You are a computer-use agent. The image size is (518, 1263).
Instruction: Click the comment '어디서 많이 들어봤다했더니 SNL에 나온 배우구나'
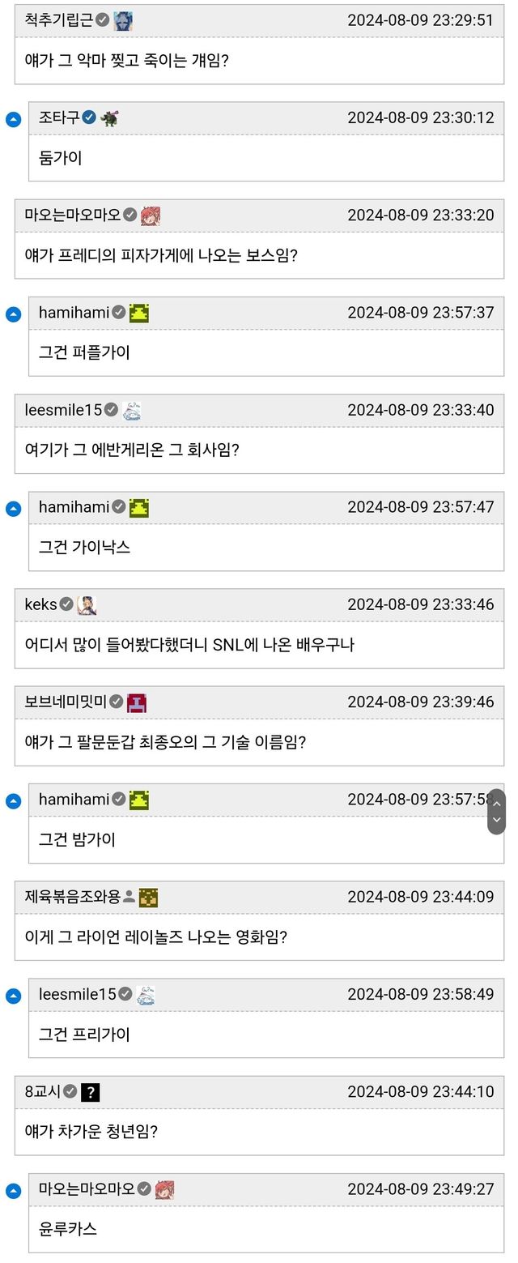(x=189, y=645)
